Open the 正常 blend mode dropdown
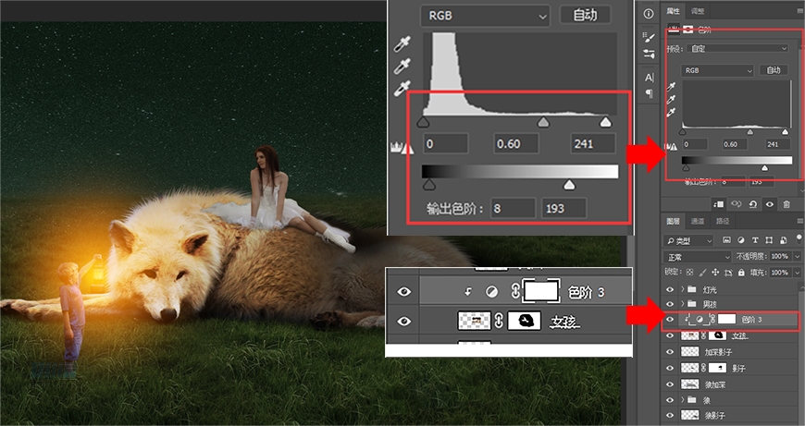This screenshot has height=426, width=805. (x=697, y=257)
